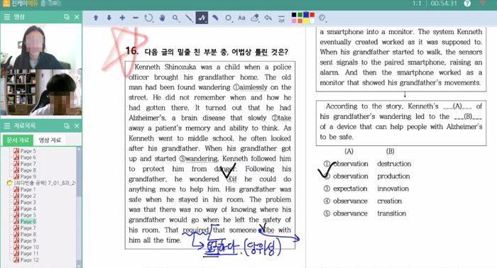Pick the blue pen color
Screen dimensions: 497x268
pos(306,15)
